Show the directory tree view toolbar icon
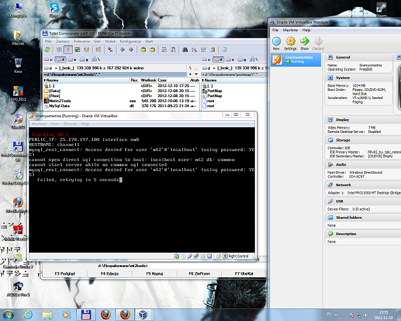The height and width of the screenshot is (321, 401). [x=86, y=50]
